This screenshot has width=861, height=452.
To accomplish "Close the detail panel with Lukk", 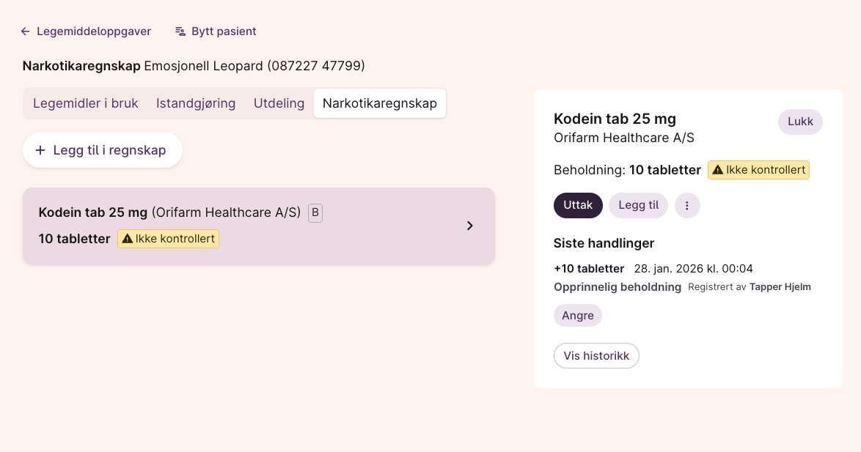I will click(x=800, y=122).
